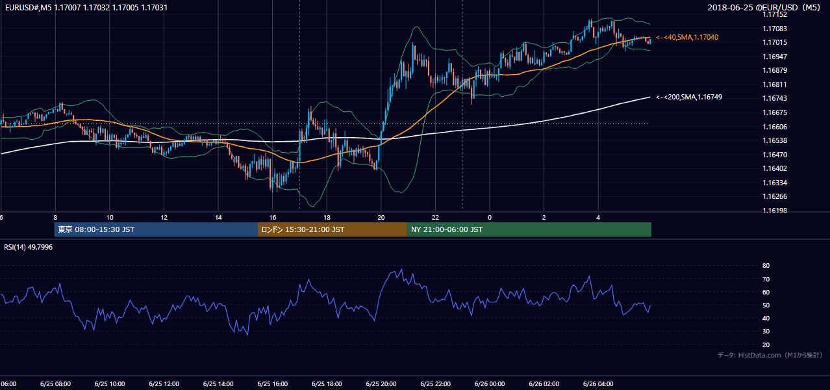The height and width of the screenshot is (390, 830).
Task: Click the 6/25 18:00 time label
Action: (327, 383)
